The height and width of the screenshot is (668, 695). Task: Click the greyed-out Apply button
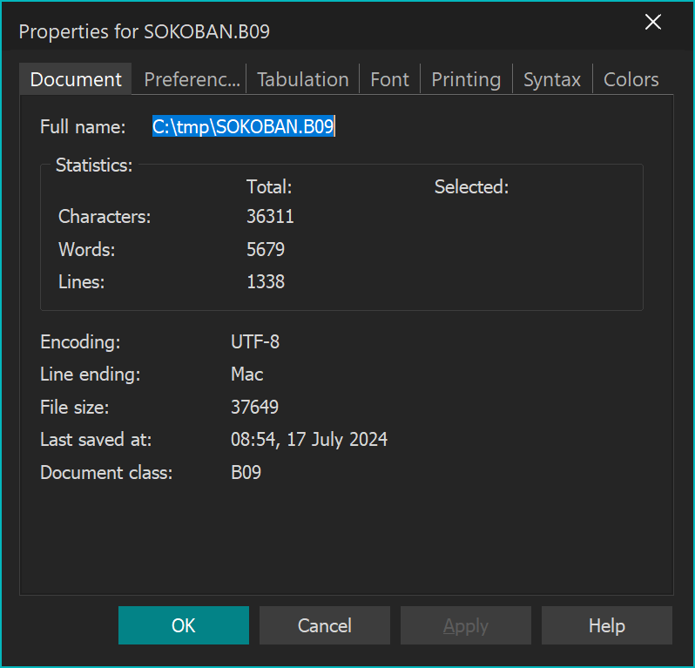[466, 625]
